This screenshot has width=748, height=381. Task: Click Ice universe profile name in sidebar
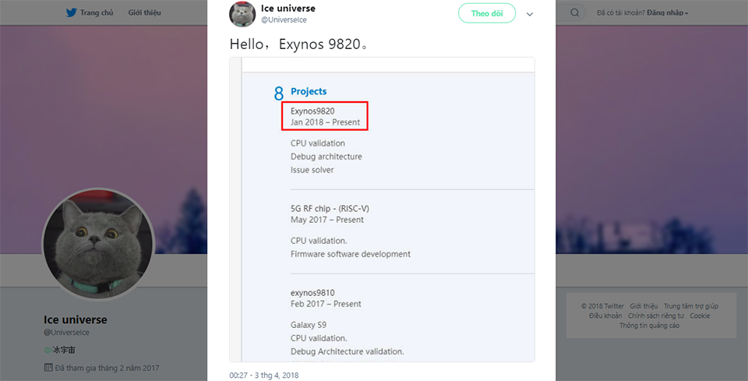[x=76, y=319]
